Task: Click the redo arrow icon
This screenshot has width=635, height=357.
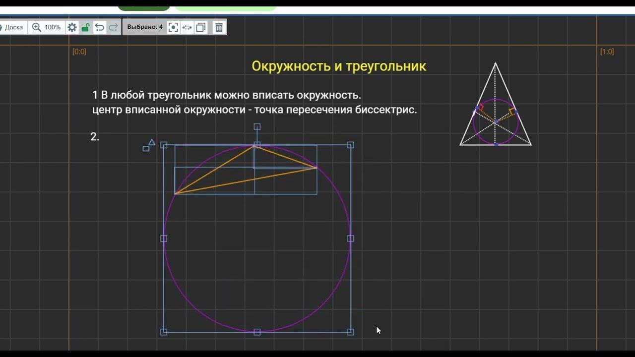Action: [113, 27]
